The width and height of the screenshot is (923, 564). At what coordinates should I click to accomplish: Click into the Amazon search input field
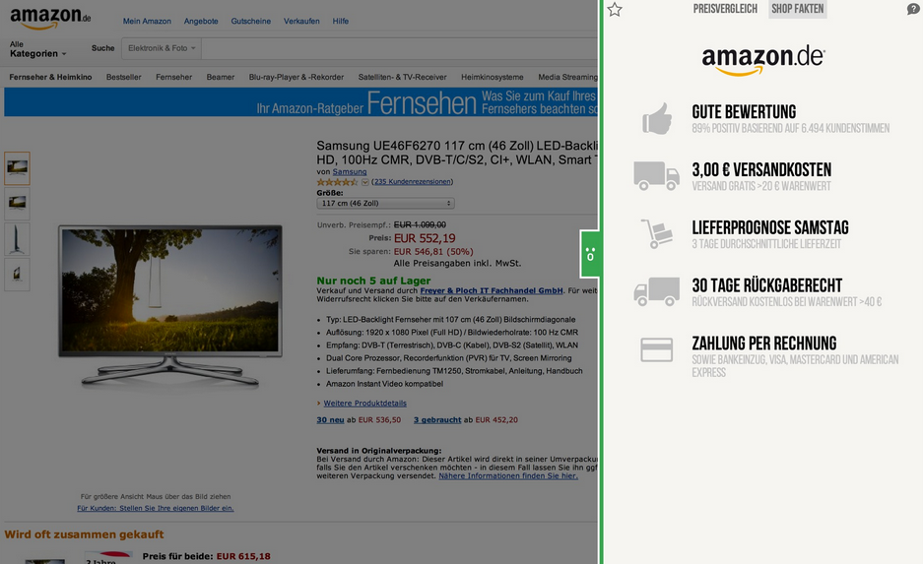coord(399,48)
